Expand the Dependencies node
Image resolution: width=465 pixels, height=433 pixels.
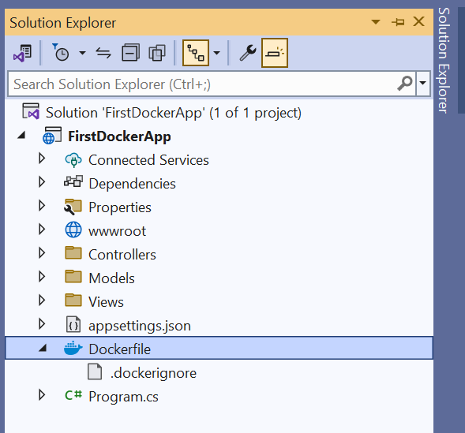tap(42, 182)
